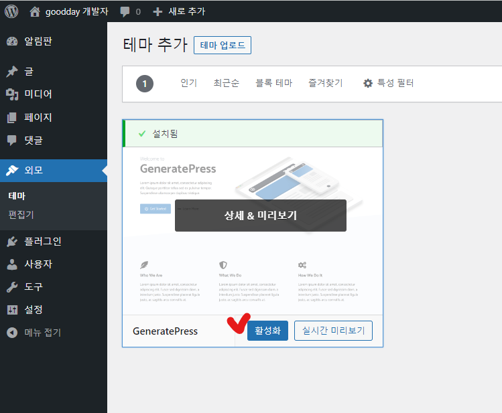The width and height of the screenshot is (502, 413).
Task: Open 알림판 dashboard menu
Action: pos(54,42)
